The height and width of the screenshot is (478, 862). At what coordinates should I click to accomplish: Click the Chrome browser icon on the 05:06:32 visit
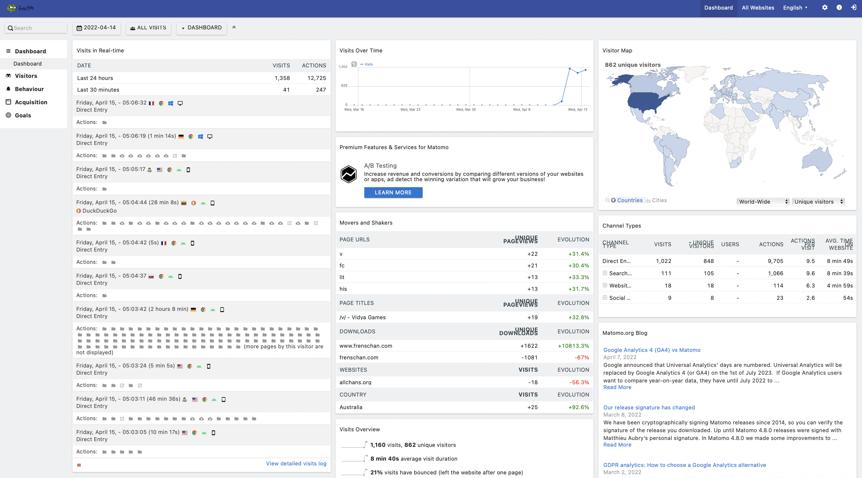click(161, 103)
